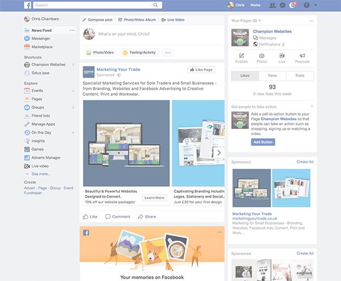Click the Learn More button
Screen dimensions: 341x281
155,198
